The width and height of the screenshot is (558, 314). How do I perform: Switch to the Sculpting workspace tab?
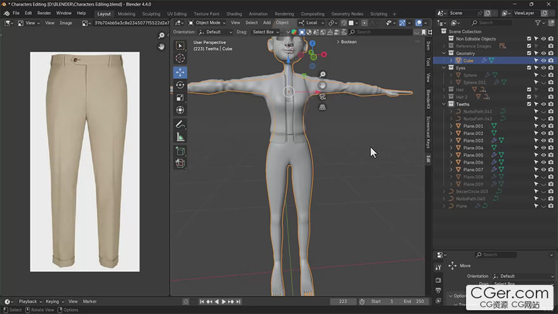tap(151, 13)
